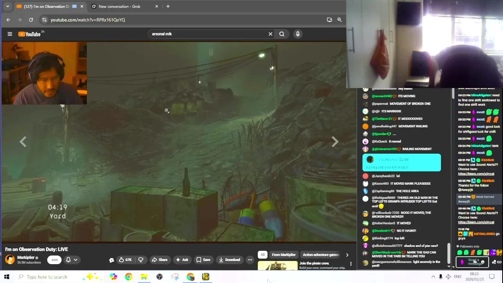Start voice search with microphone icon
The height and width of the screenshot is (283, 503).
(298, 34)
